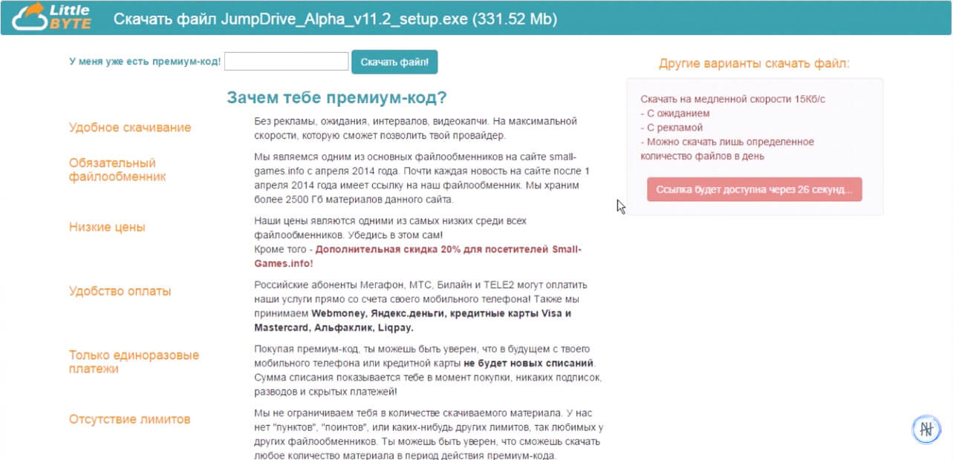Click the bold text 'не будет новых списаний'
The height and width of the screenshot is (460, 953).
pyautogui.click(x=529, y=364)
